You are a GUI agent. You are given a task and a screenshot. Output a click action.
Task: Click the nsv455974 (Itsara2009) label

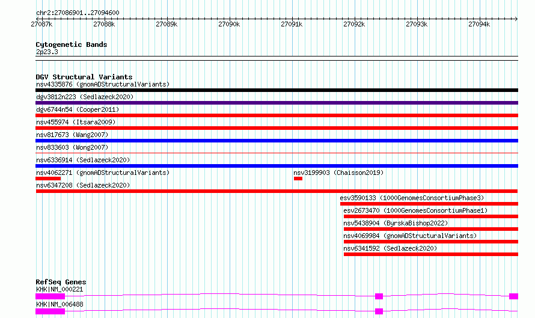tap(76, 122)
